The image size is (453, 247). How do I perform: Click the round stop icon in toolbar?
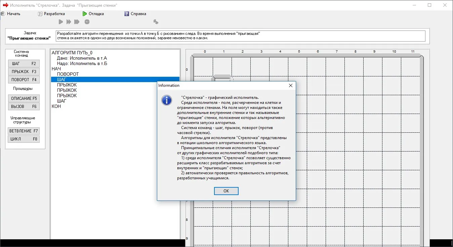(x=87, y=22)
